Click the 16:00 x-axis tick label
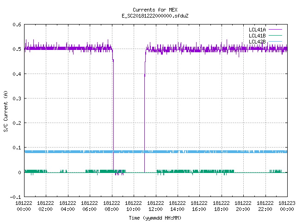Viewport: 296px width, 222px height. click(199, 206)
